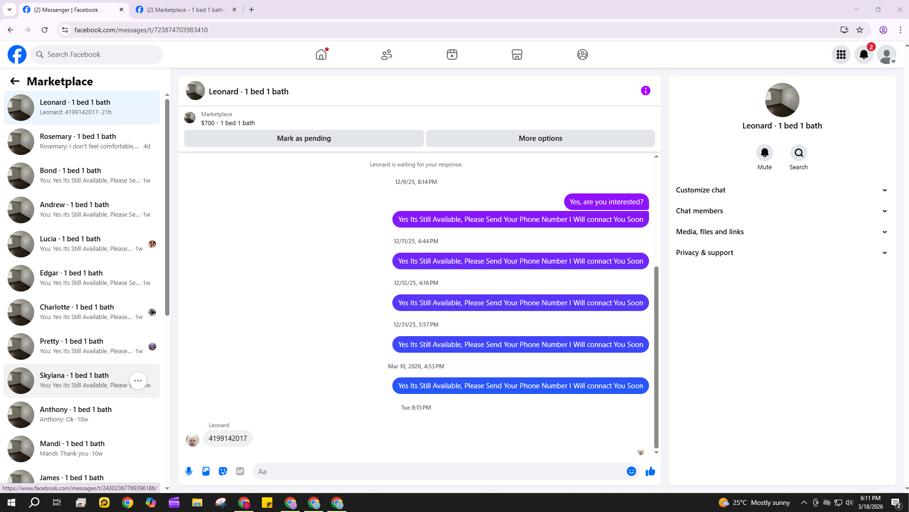Viewport: 909px width, 512px height.
Task: Open the Groups icon in top navigation
Action: pos(583,55)
